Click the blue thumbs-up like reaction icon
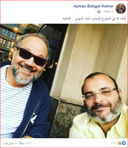Image resolution: width=128 pixels, height=148 pixels. 124,143
